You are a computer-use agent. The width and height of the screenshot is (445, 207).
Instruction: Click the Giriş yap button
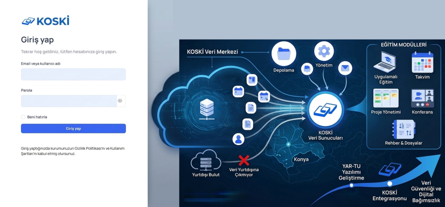pos(73,128)
